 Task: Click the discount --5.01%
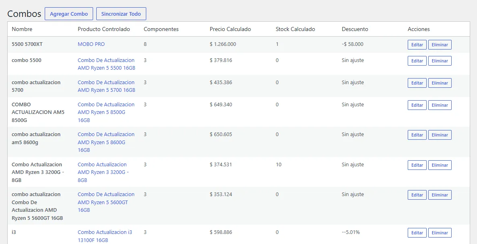[351, 232]
